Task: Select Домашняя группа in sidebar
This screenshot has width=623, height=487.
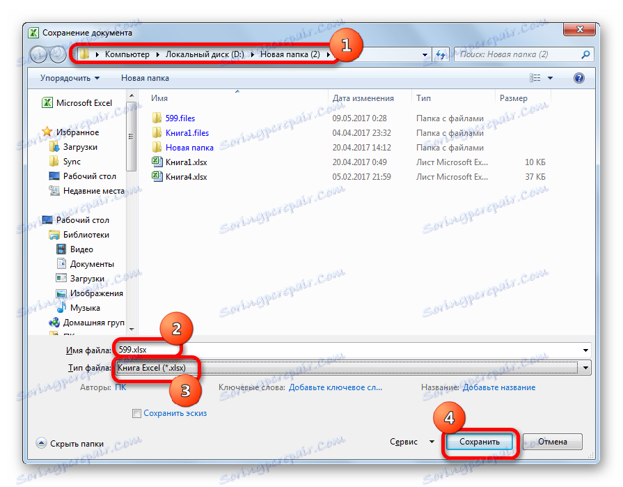Action: click(86, 323)
